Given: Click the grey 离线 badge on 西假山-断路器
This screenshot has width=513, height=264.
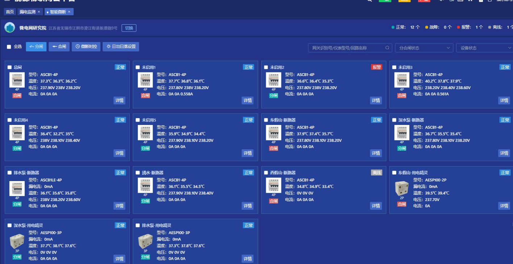Looking at the screenshot, I should [376, 173].
